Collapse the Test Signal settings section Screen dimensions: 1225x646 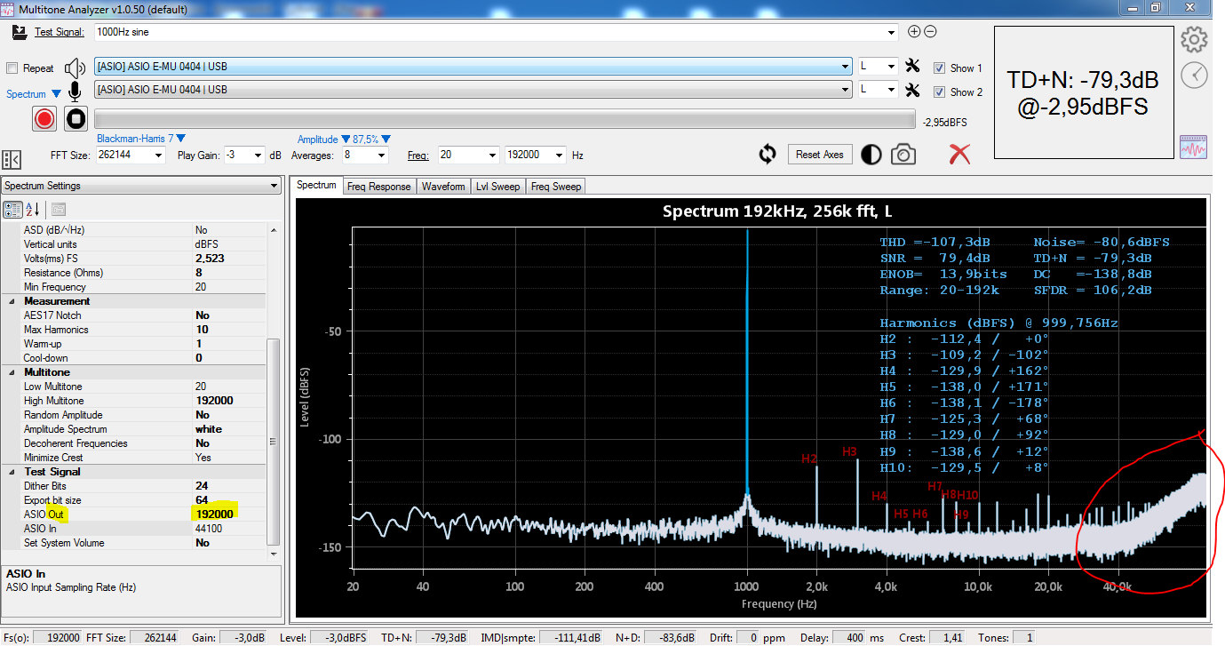12,472
